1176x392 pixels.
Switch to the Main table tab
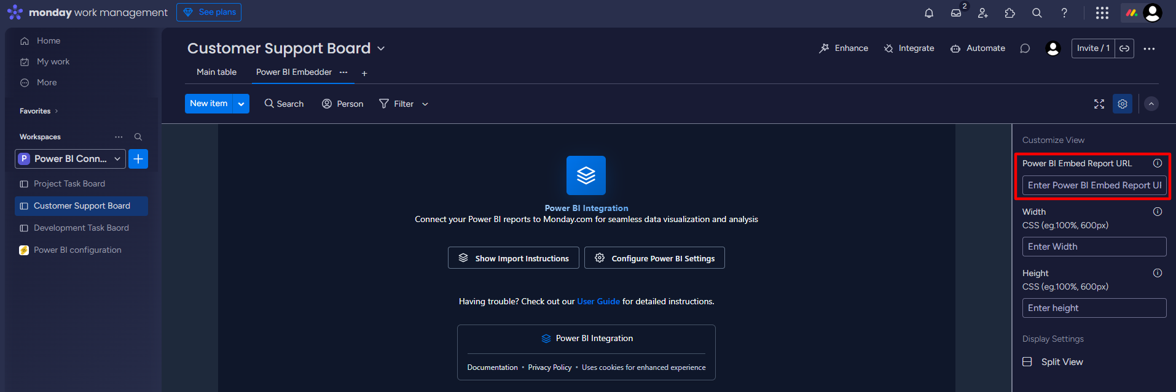[x=216, y=72]
